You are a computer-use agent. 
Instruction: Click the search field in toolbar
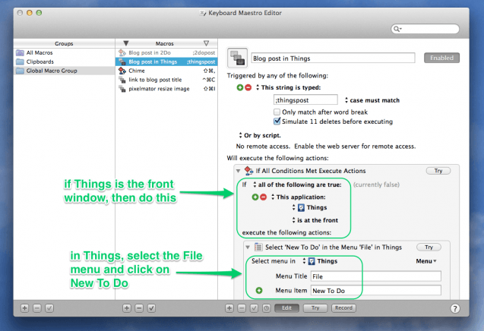[x=425, y=29]
